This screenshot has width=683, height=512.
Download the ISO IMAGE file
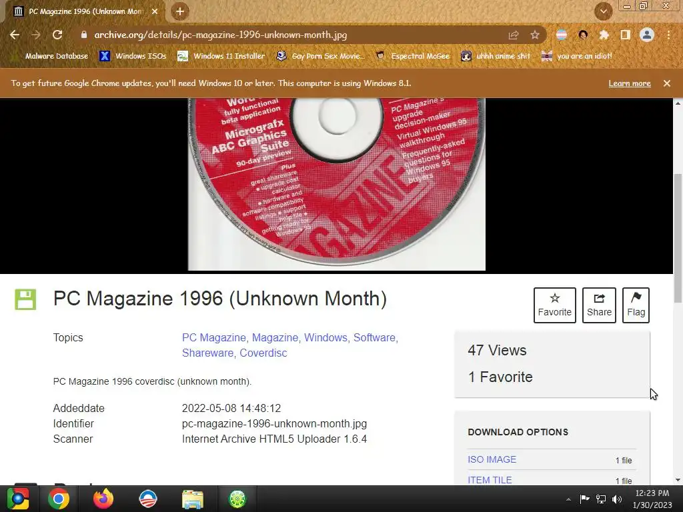pyautogui.click(x=492, y=460)
